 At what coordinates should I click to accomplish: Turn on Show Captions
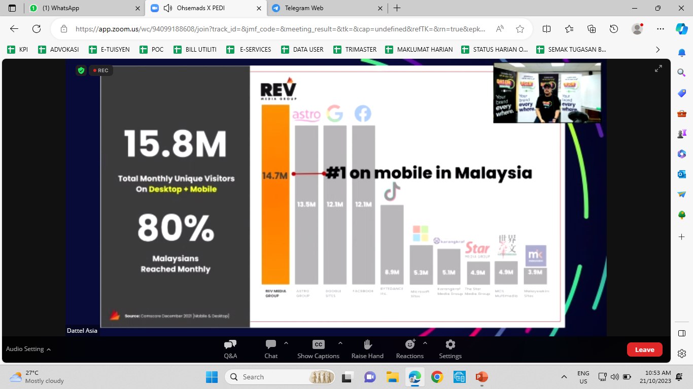pyautogui.click(x=318, y=349)
